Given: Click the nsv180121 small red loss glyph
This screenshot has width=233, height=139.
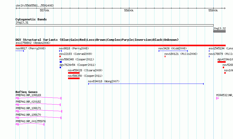Looking at the screenshot, I should pos(165,56).
